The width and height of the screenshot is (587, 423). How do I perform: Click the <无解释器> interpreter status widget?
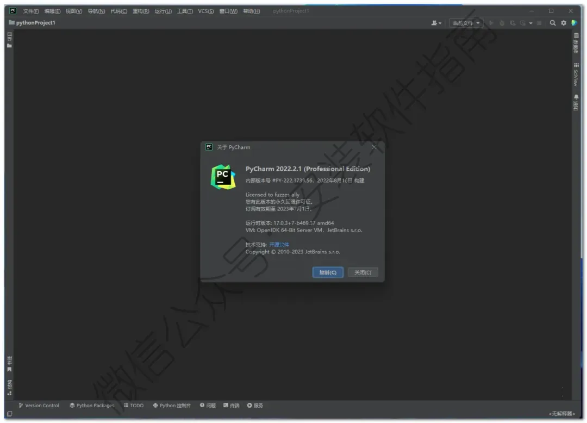tap(561, 414)
